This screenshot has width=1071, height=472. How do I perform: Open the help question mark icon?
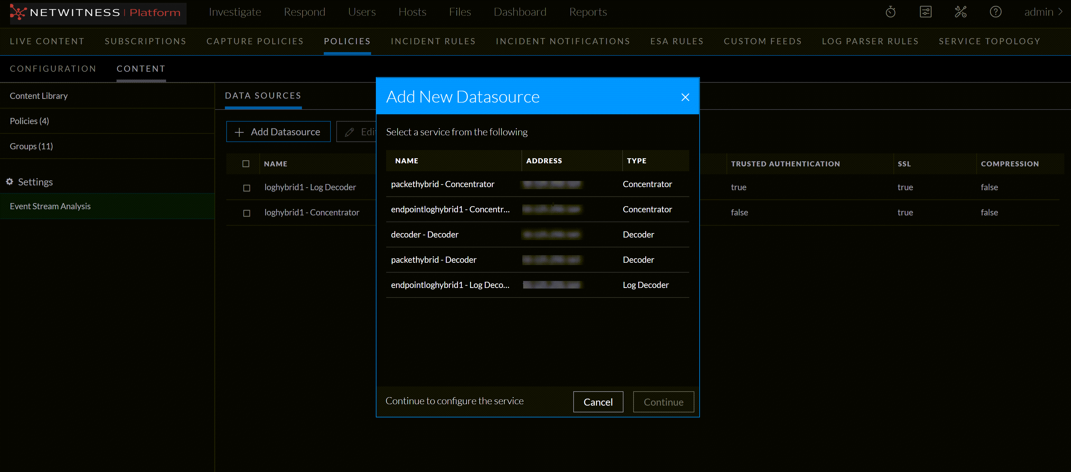(995, 12)
